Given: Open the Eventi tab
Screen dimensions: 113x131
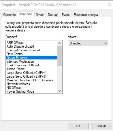Looking at the screenshot, I should click(66, 15).
